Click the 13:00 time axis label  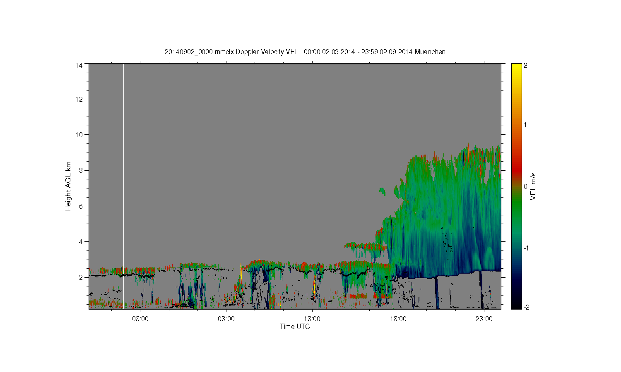click(x=312, y=319)
